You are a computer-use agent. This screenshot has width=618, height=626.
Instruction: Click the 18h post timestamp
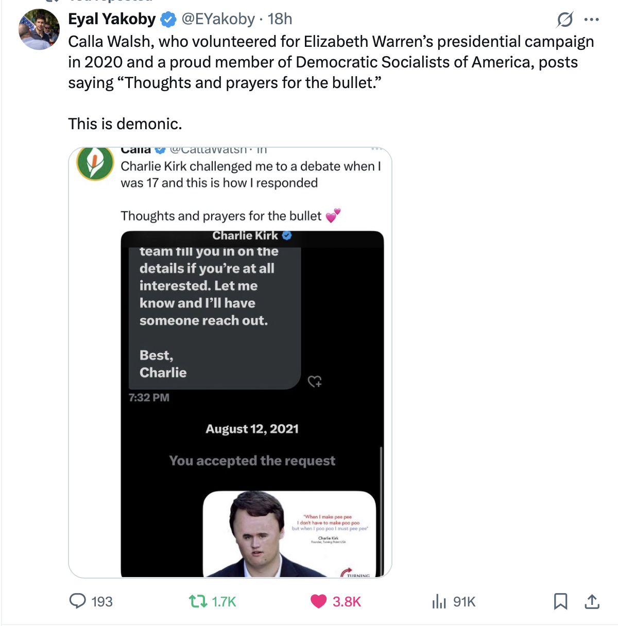click(280, 19)
